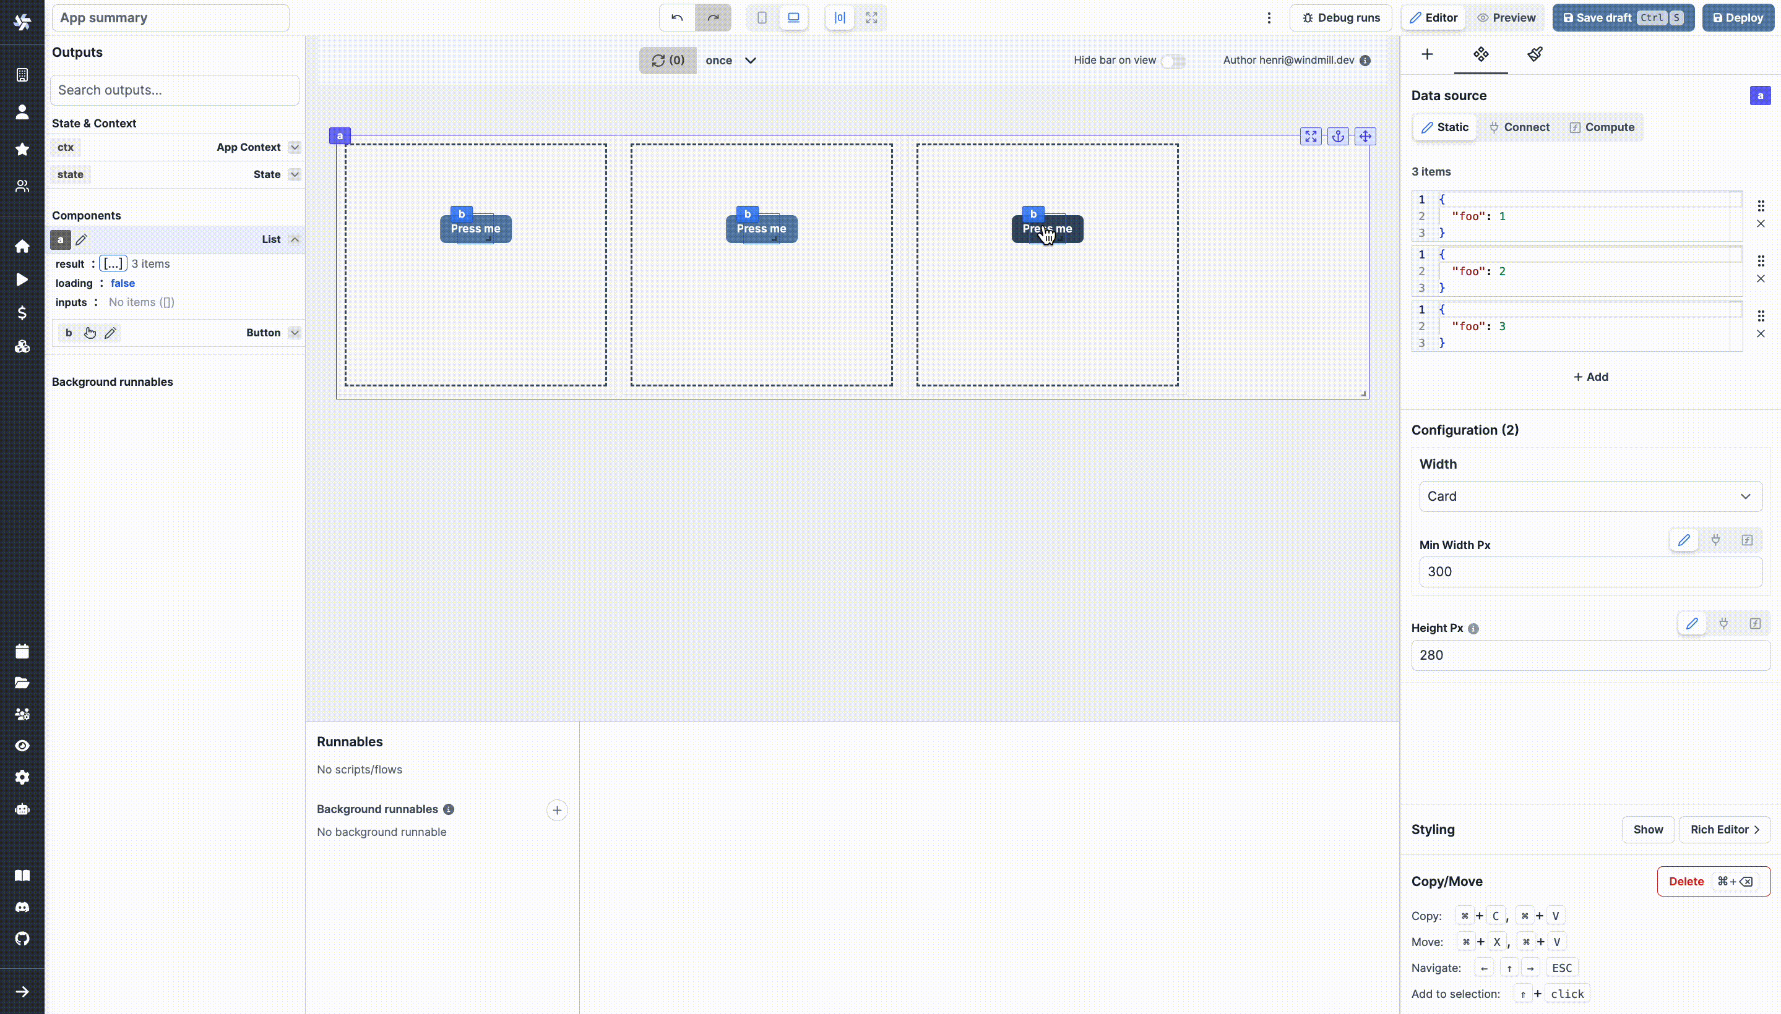Click the fit-to-screen layout icon

[x=871, y=17]
